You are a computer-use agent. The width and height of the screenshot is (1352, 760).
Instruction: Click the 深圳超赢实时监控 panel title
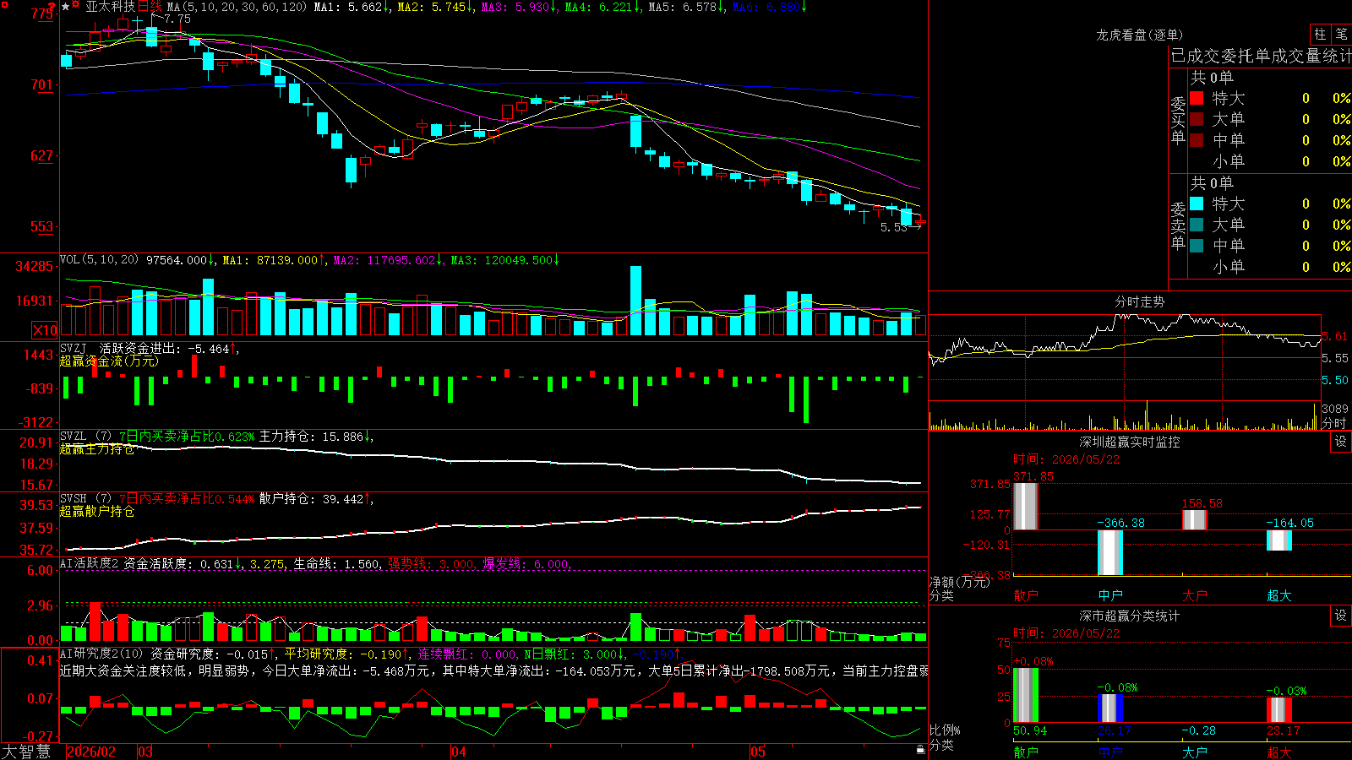(x=1130, y=442)
